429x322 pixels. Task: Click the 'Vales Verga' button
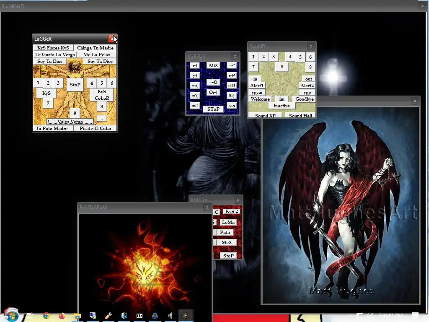point(70,122)
